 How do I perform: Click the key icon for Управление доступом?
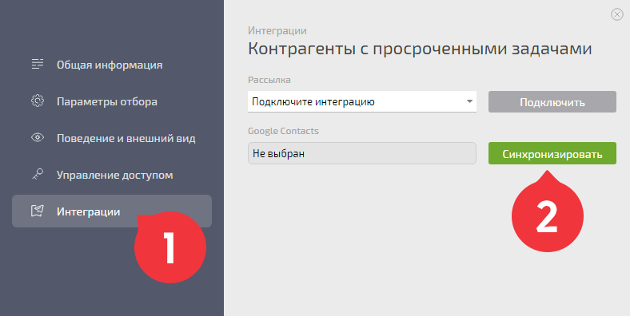point(38,175)
